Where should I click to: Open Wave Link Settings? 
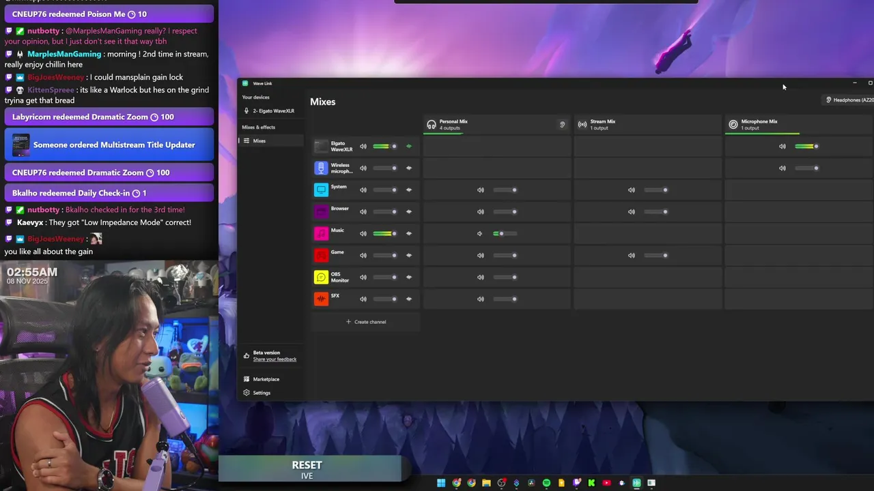tap(257, 393)
